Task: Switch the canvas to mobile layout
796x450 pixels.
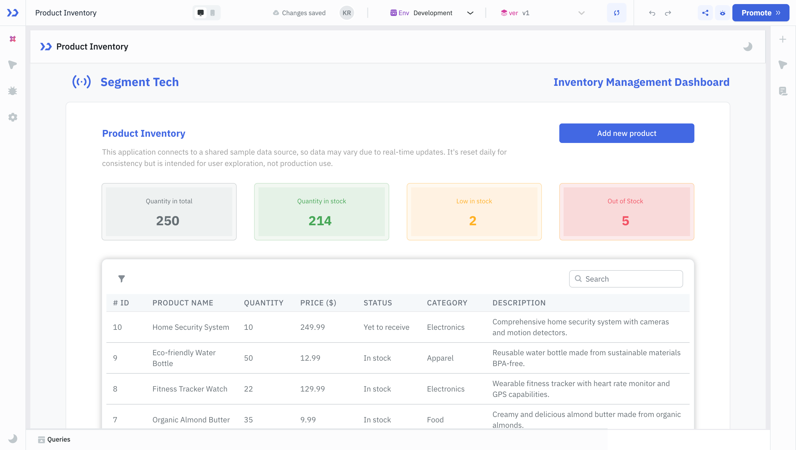Action: [x=213, y=13]
